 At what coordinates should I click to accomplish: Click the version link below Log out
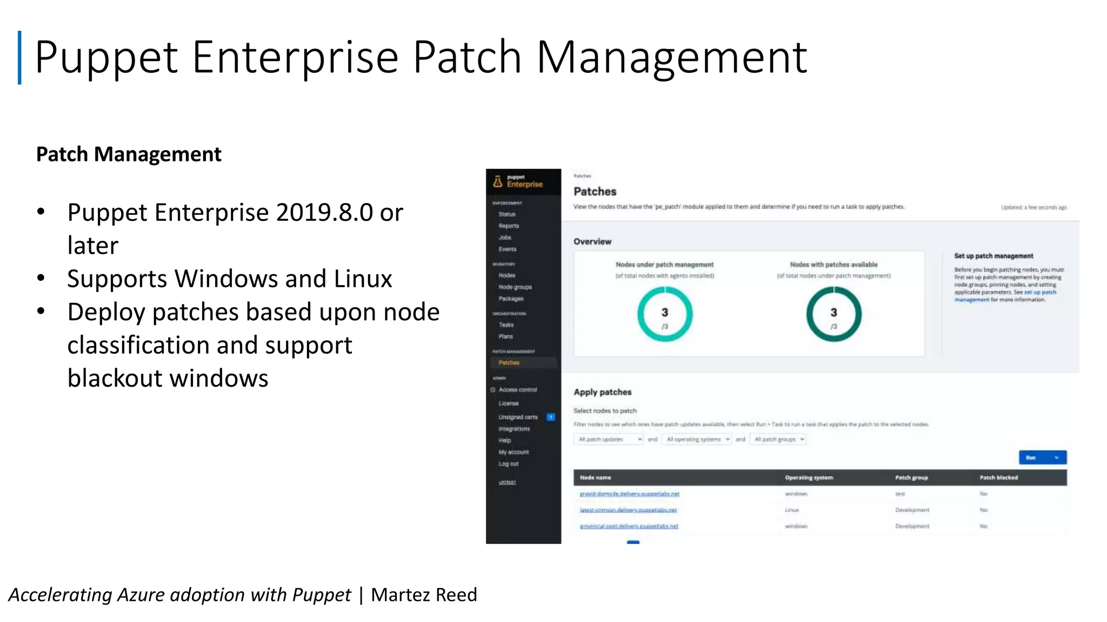click(x=507, y=483)
